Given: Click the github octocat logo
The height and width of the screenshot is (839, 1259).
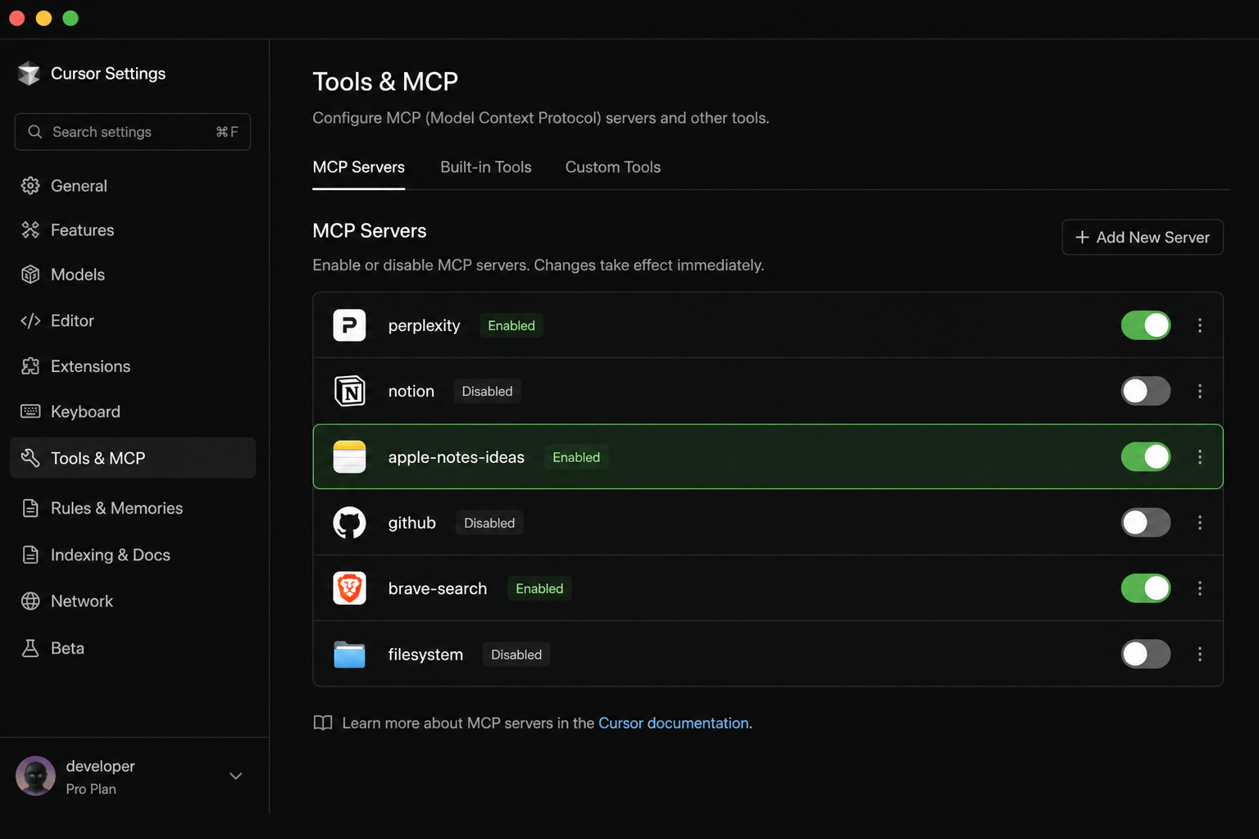Looking at the screenshot, I should [x=349, y=523].
